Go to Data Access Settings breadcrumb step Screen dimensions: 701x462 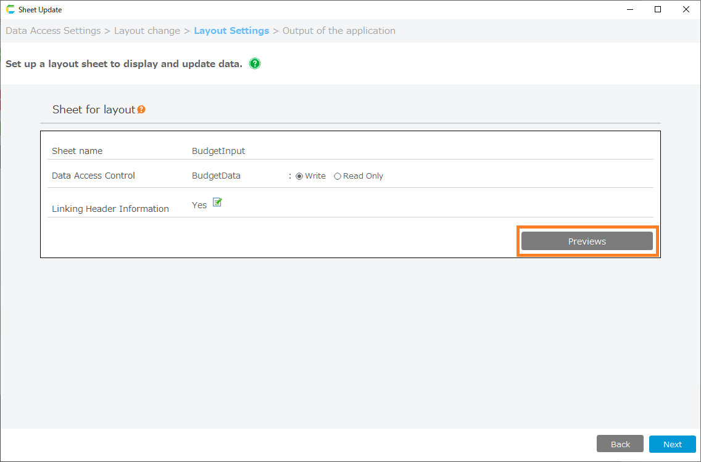[x=53, y=31]
